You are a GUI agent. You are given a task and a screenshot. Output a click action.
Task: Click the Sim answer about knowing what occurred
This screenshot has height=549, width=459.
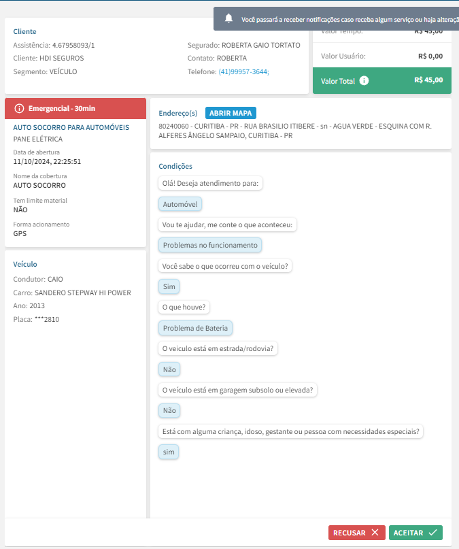click(169, 286)
